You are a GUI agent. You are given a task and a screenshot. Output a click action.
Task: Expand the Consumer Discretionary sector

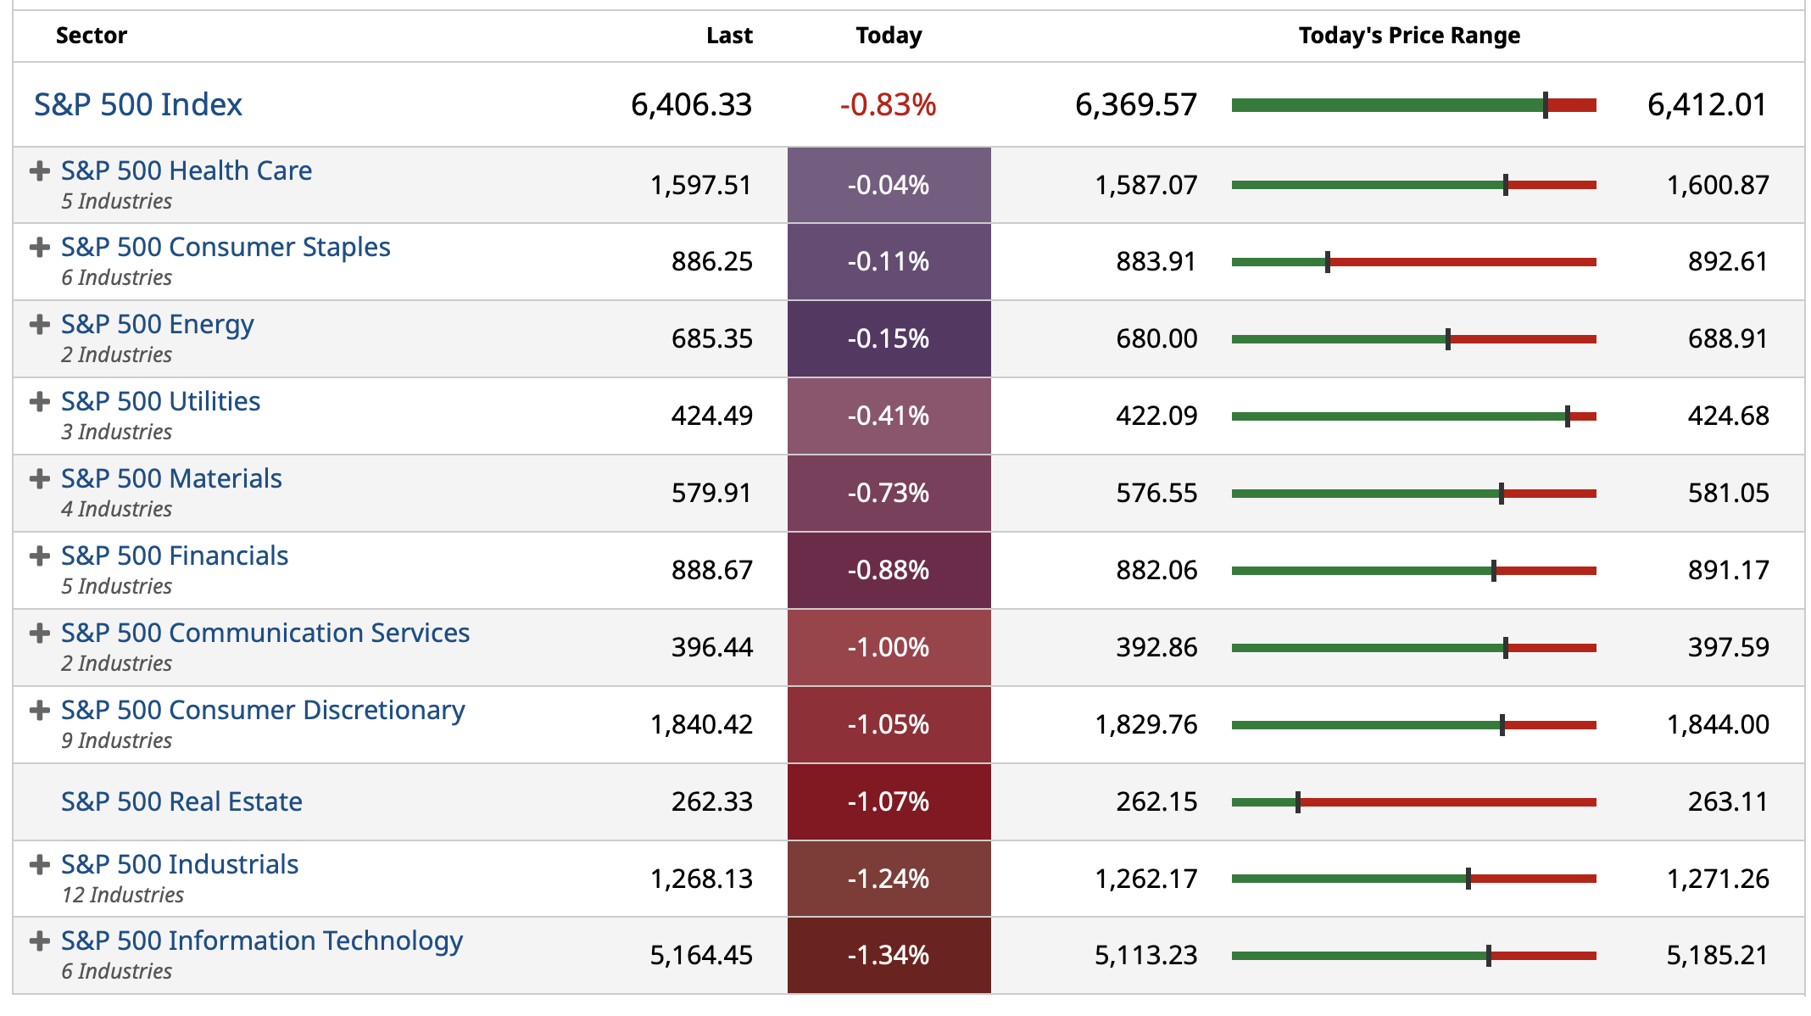click(x=39, y=711)
